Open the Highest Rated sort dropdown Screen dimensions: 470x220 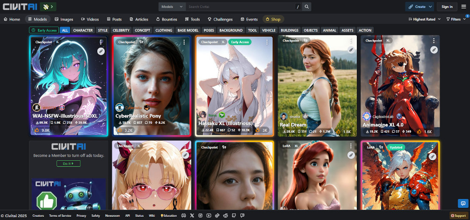(425, 19)
